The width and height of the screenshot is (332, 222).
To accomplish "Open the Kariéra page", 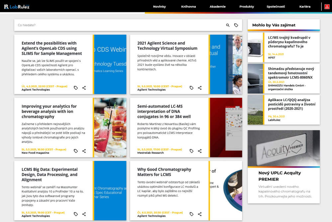I will pyautogui.click(x=305, y=7).
